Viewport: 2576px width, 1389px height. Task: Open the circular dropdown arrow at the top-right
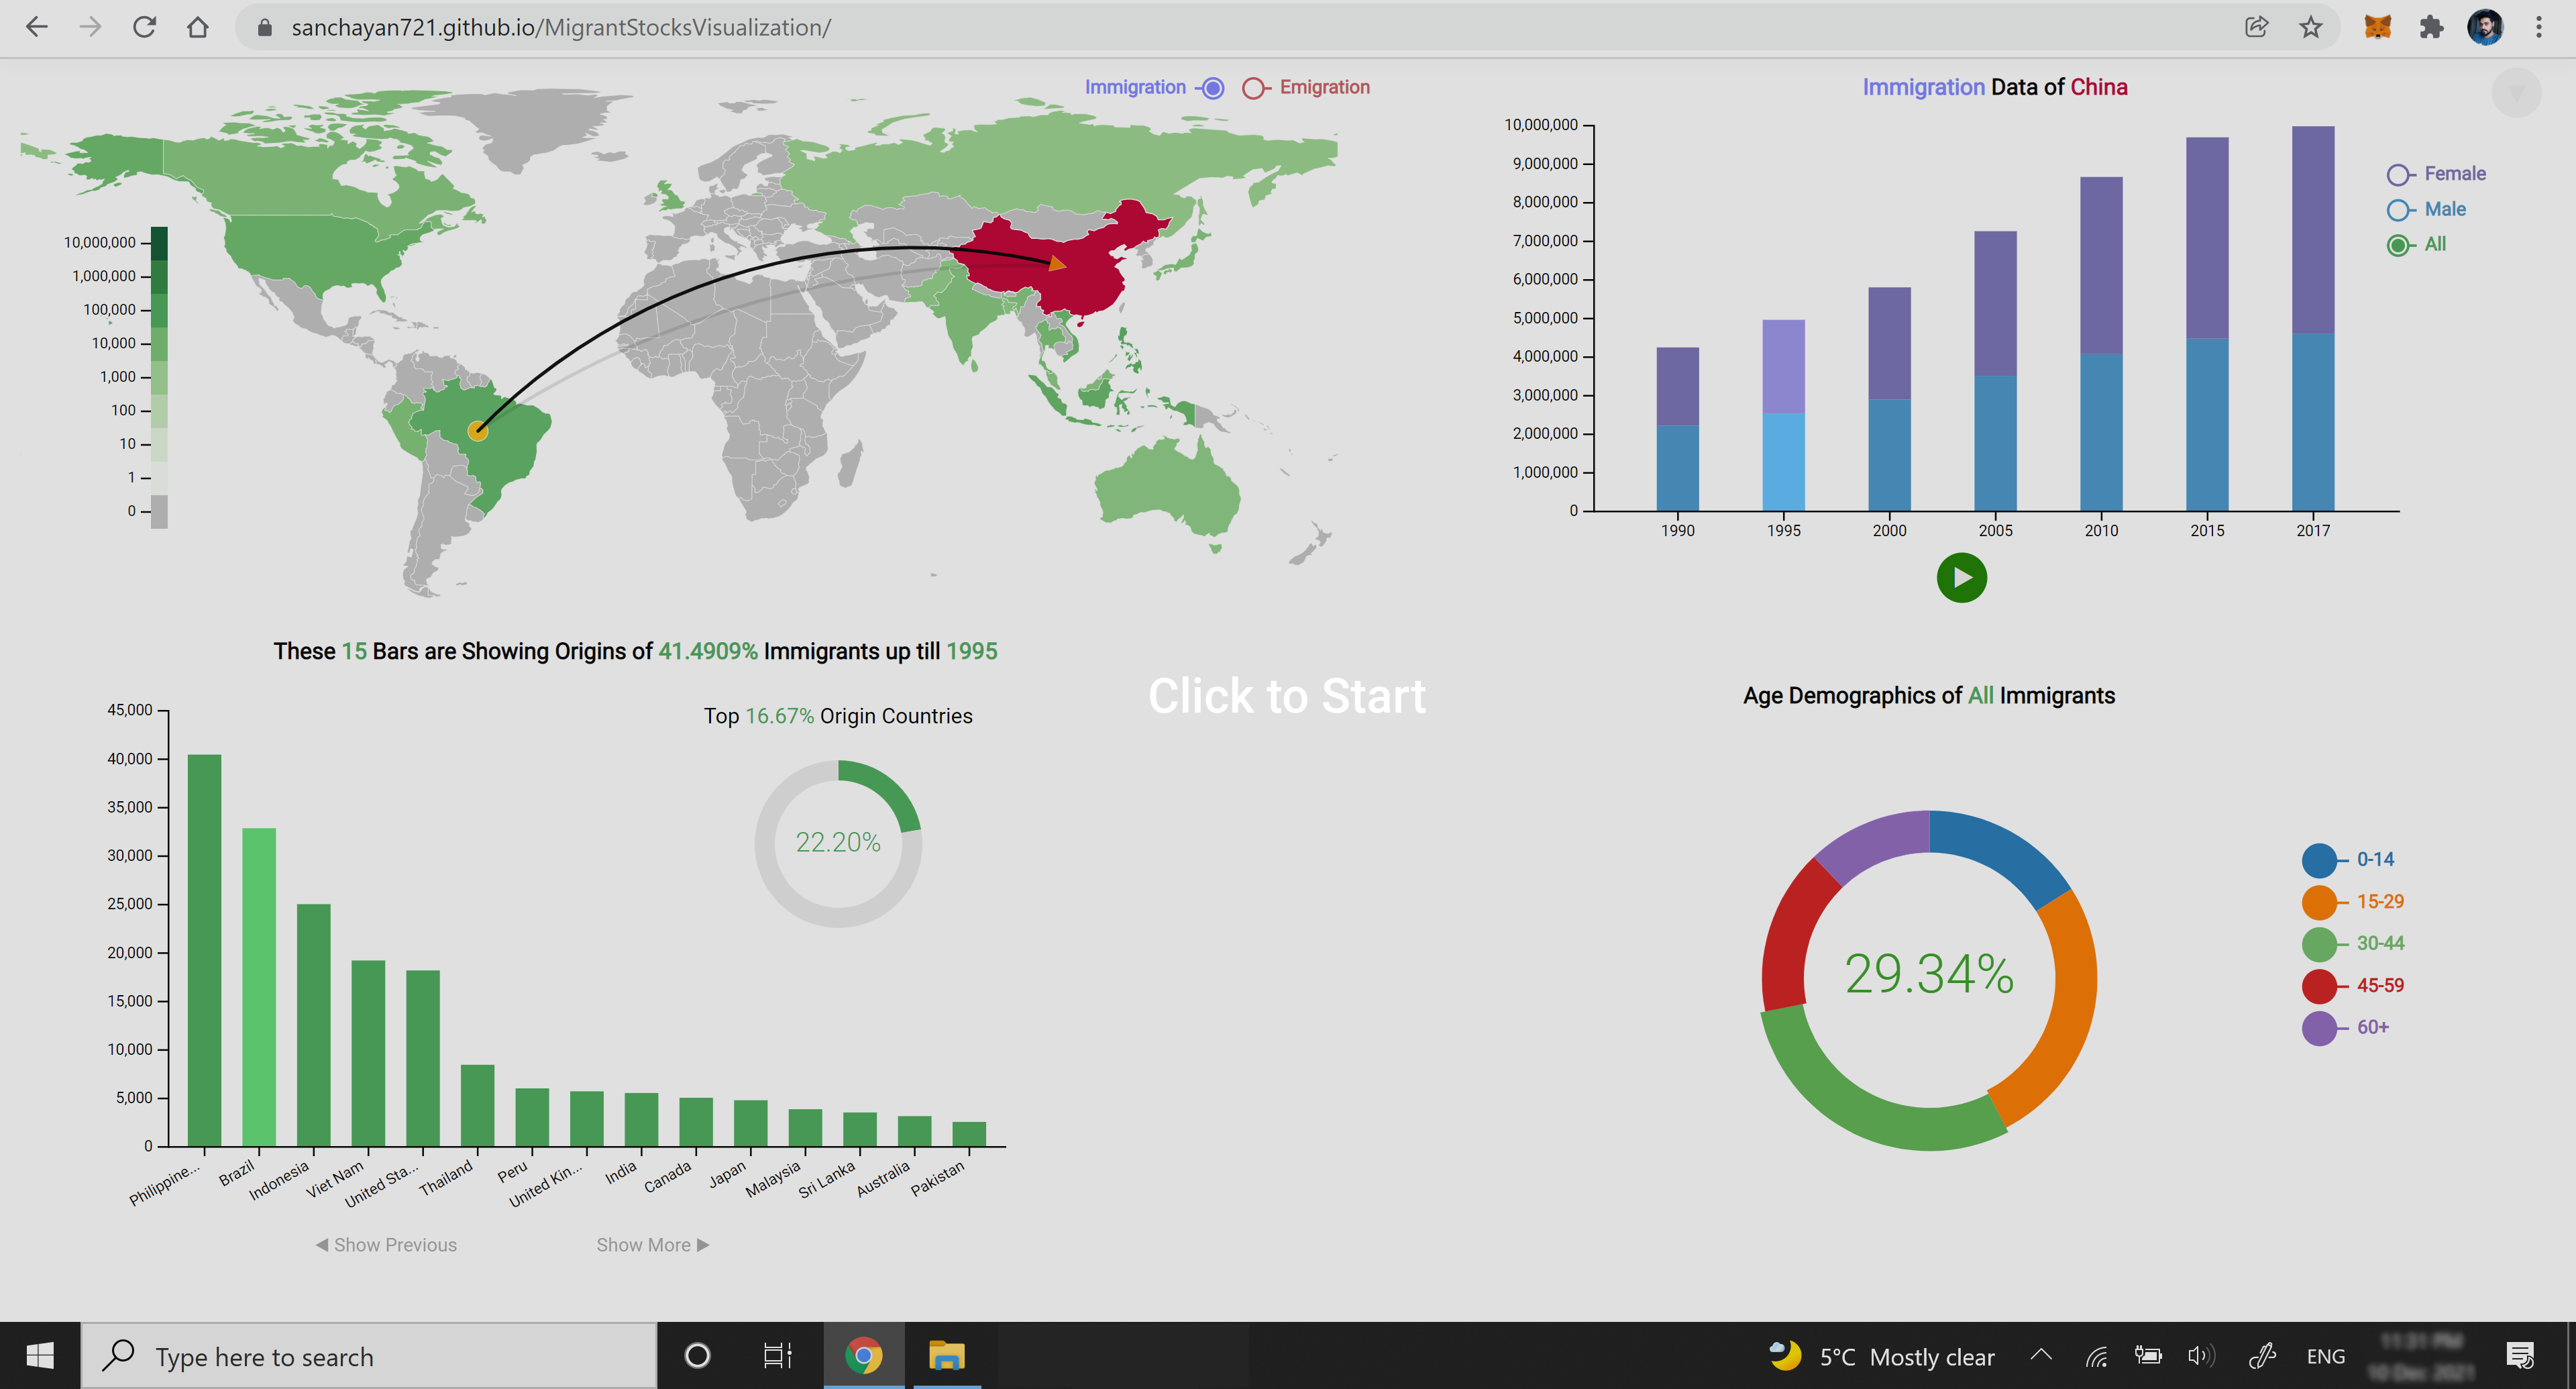(x=2516, y=93)
